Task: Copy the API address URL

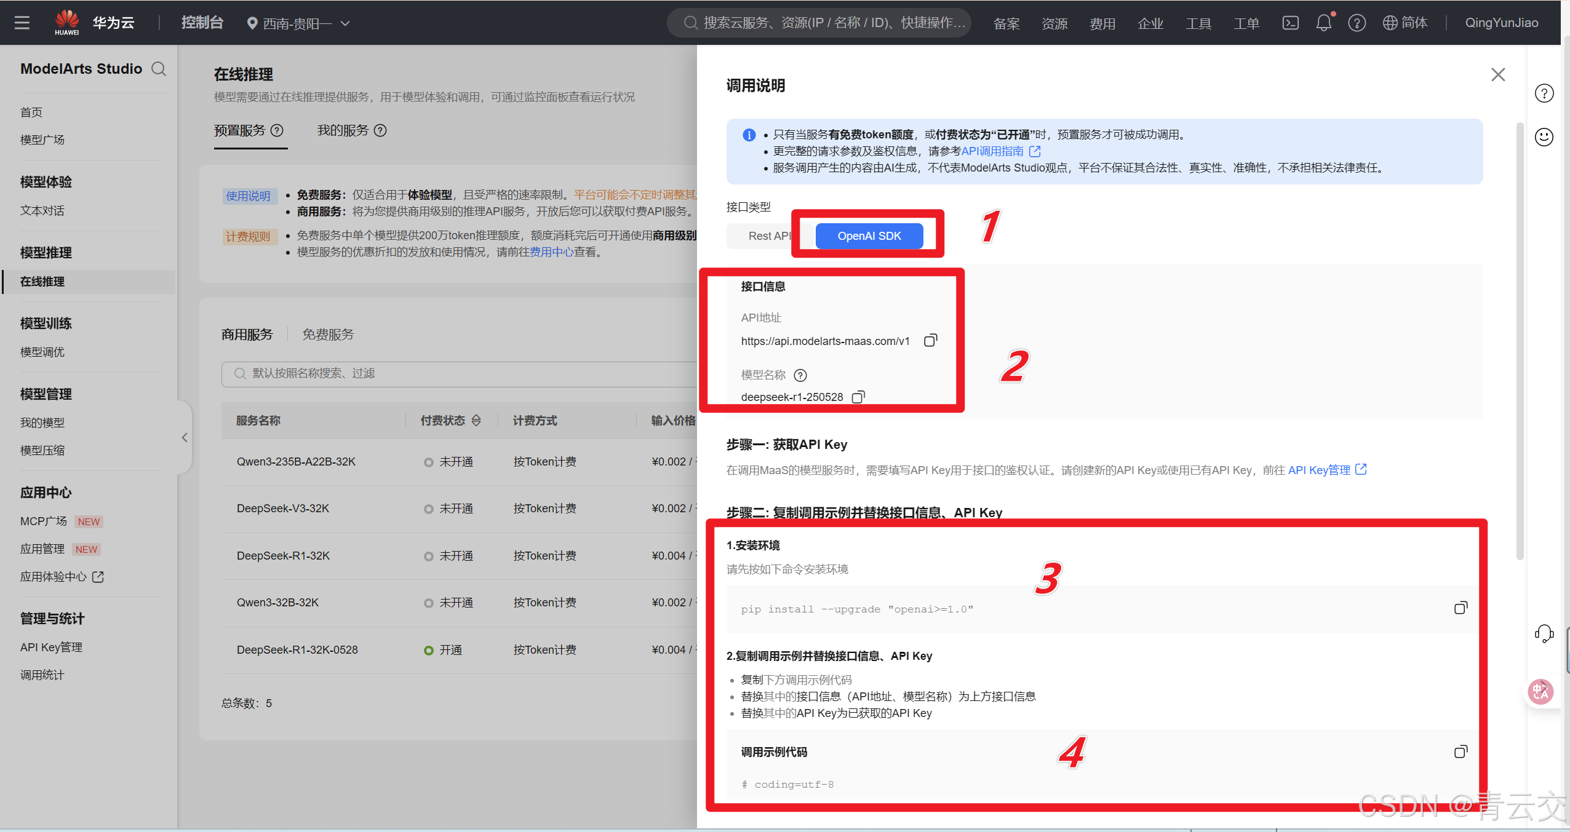Action: [930, 340]
